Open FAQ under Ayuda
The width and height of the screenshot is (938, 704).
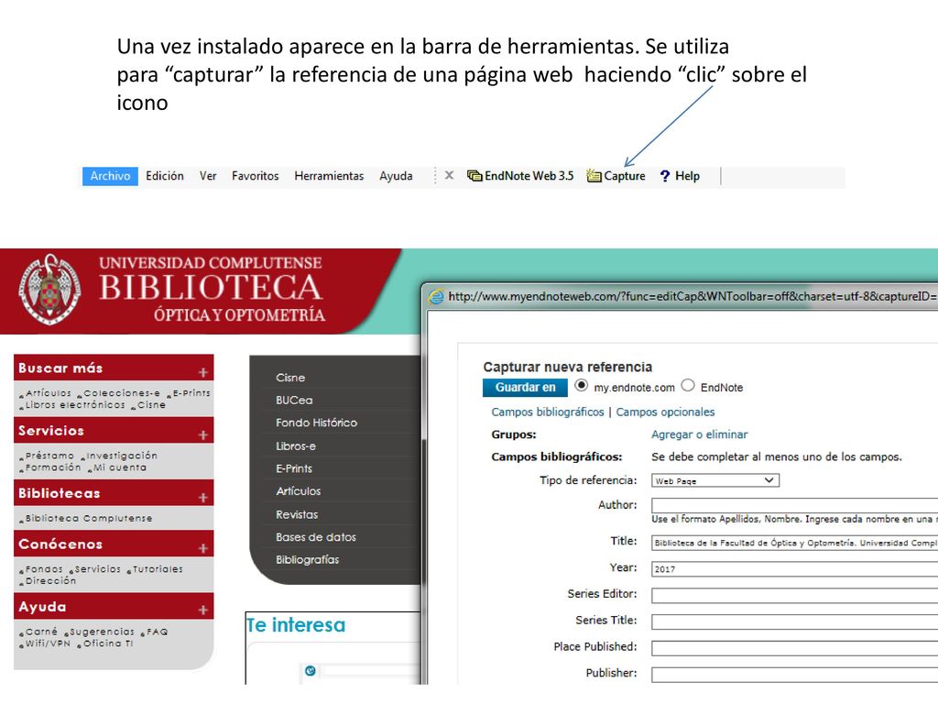point(158,632)
